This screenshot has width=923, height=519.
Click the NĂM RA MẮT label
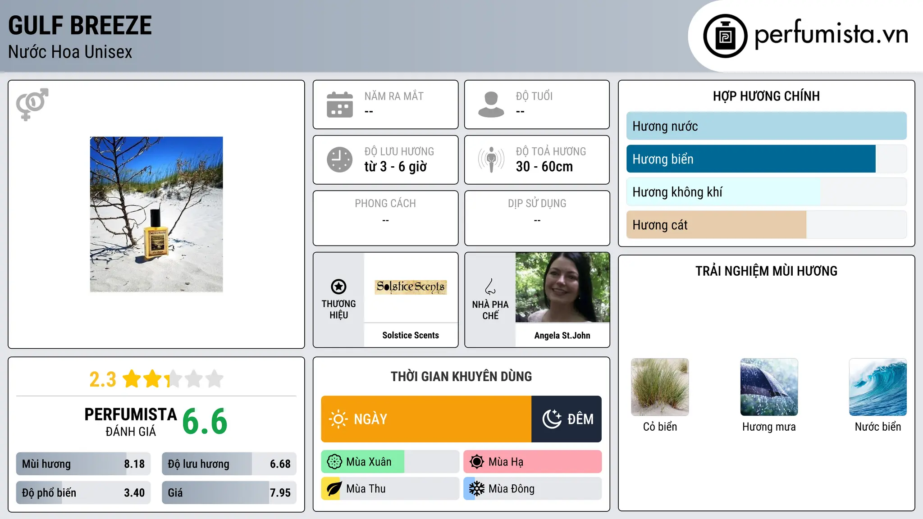394,96
